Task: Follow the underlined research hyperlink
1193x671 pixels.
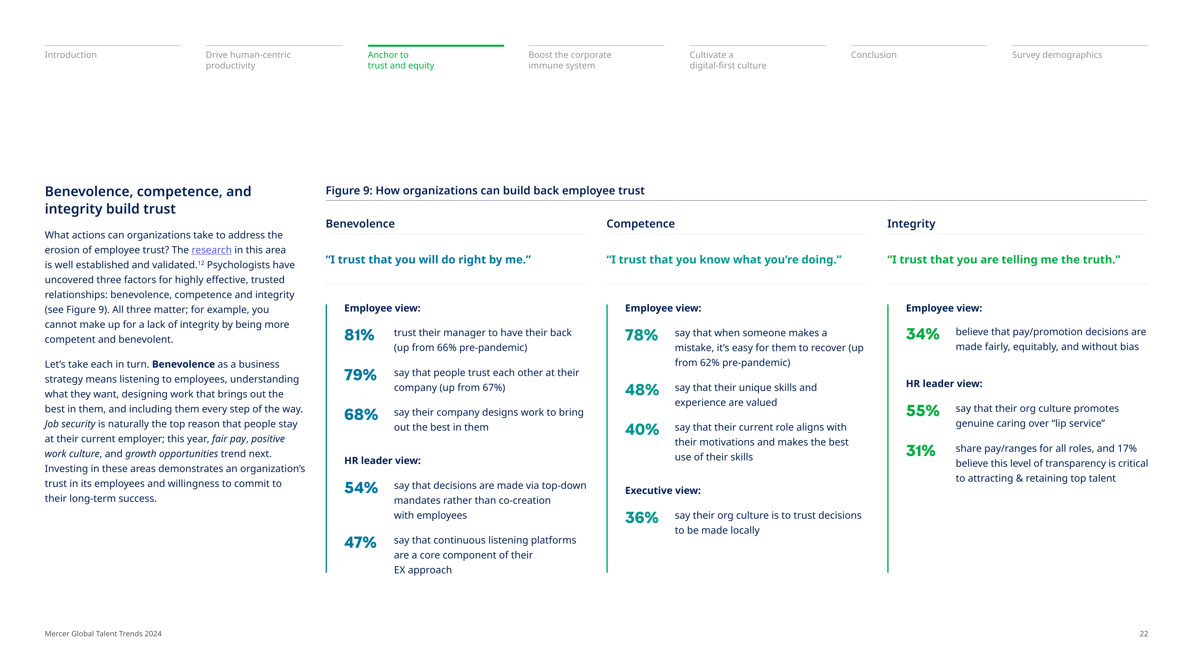Action: click(x=211, y=250)
